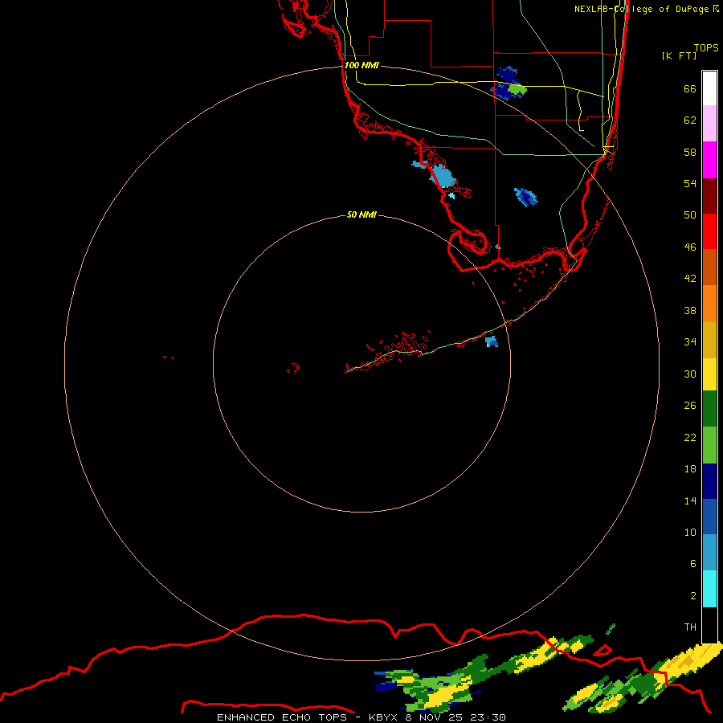Select the light pink legend swatch

pos(709,123)
